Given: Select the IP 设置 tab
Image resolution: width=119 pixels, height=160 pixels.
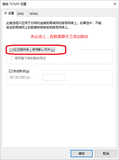Looking at the screenshot, I should pos(9,13).
